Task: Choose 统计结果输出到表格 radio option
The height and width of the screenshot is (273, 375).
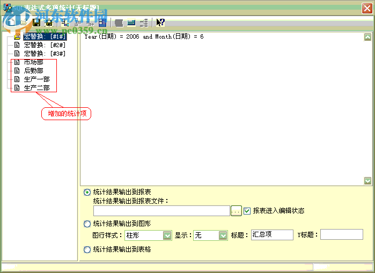Action: point(87,250)
